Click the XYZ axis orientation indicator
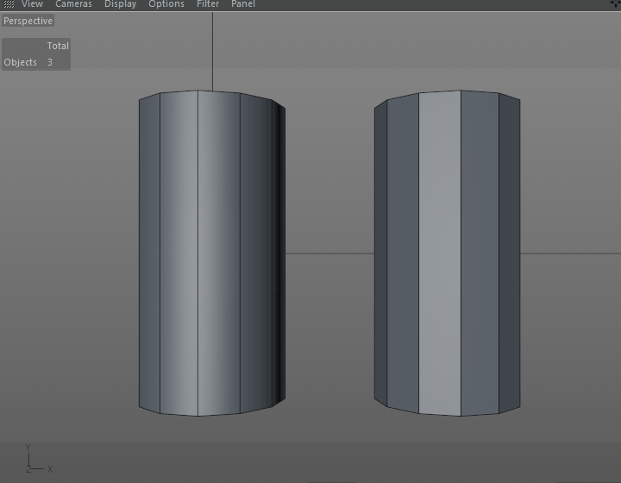 [39, 459]
